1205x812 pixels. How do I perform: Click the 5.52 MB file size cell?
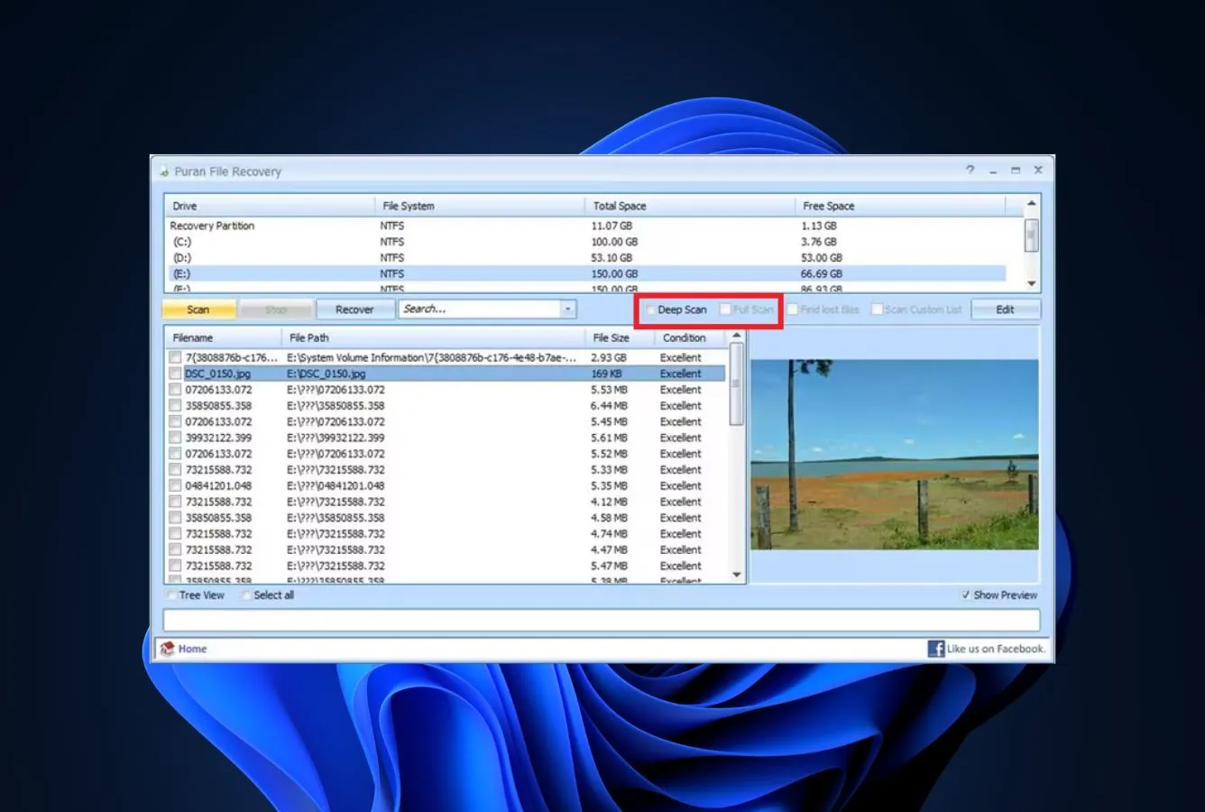[609, 454]
